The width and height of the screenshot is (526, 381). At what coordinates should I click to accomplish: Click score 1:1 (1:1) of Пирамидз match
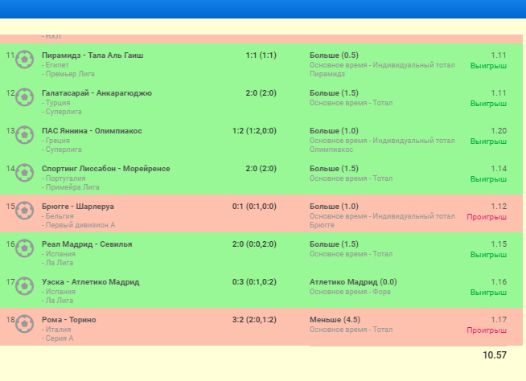coord(261,55)
